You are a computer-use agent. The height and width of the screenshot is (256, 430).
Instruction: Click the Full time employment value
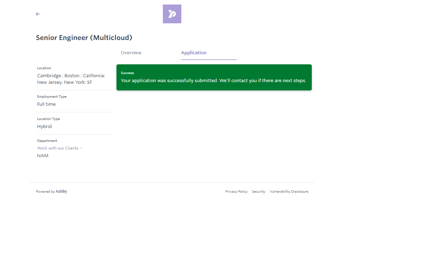coord(46,104)
